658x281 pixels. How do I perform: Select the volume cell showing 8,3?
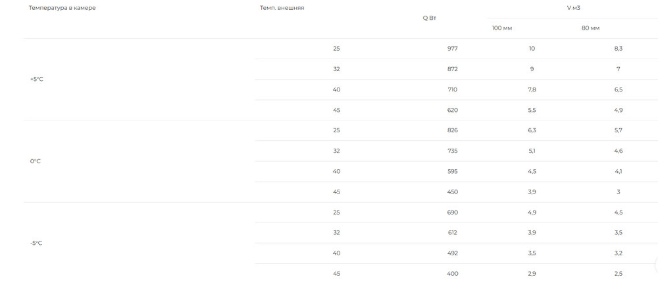coord(618,49)
